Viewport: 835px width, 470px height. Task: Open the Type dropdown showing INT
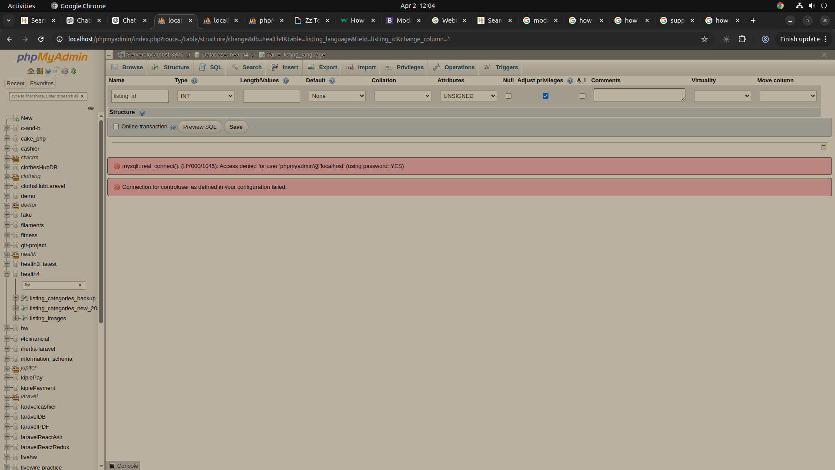(206, 96)
